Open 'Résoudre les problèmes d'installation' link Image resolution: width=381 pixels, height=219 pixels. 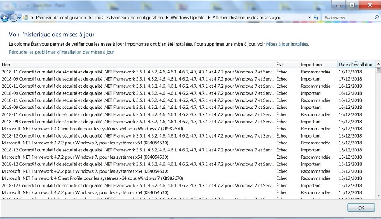click(61, 52)
